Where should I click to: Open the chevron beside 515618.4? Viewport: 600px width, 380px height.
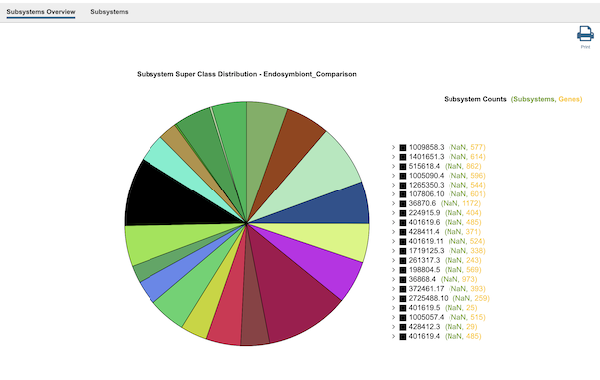pos(393,166)
